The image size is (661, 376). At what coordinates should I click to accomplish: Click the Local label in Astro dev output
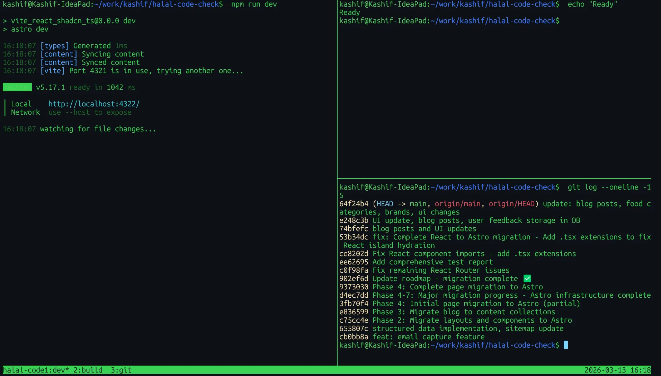coord(21,104)
